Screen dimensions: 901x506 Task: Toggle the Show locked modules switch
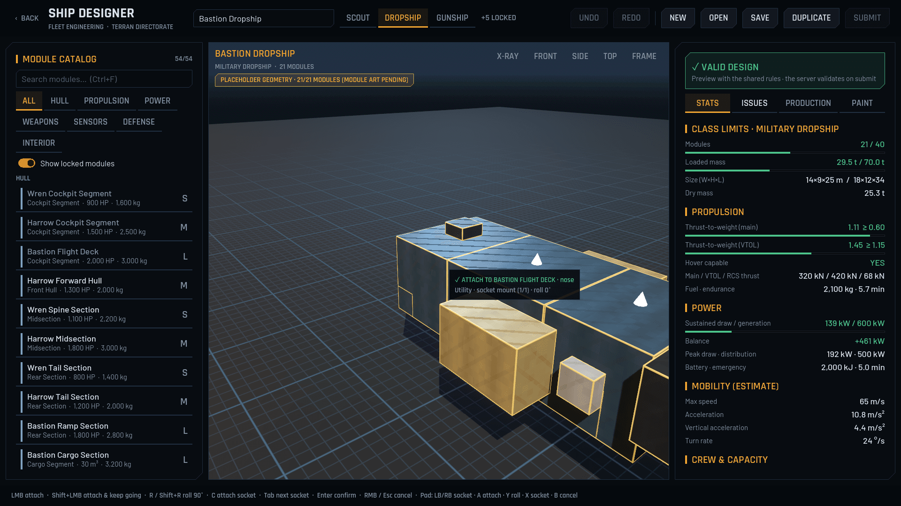tap(27, 163)
